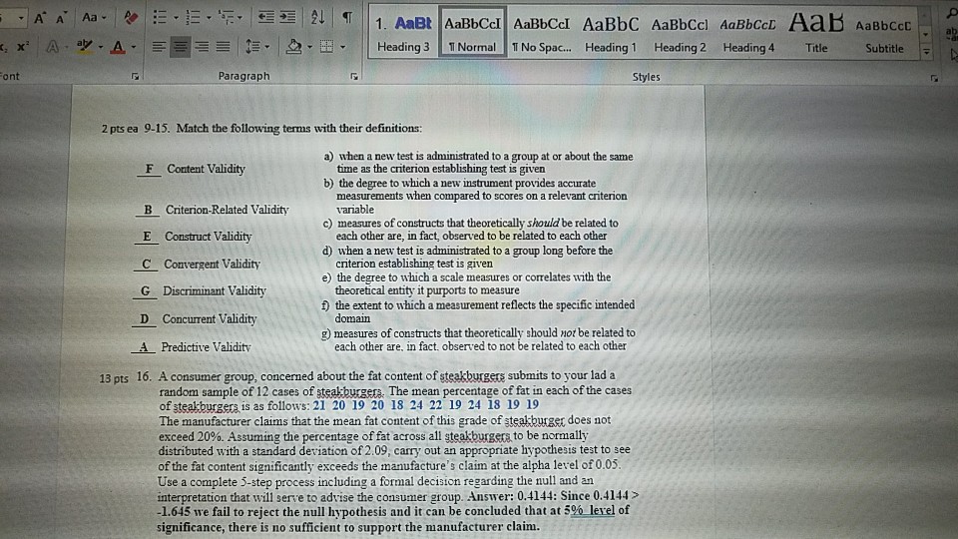
Task: Toggle Justify alignment
Action: pyautogui.click(x=223, y=47)
